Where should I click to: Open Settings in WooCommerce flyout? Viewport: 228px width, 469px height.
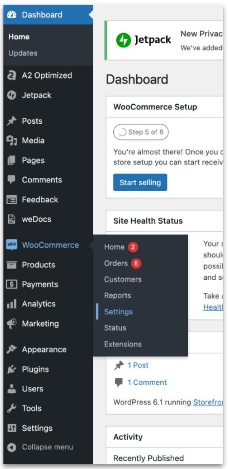[x=118, y=312]
